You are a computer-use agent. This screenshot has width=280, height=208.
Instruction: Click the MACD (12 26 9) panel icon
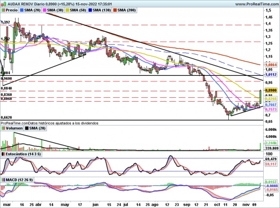tap(3, 180)
